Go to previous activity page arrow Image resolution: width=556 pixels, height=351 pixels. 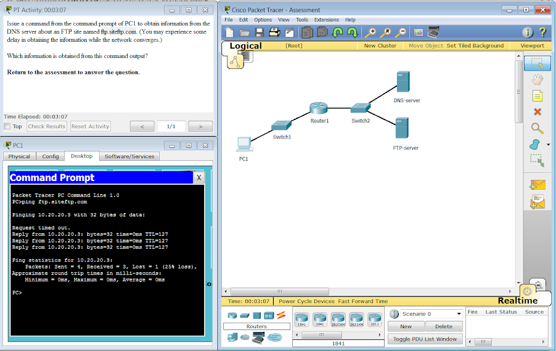[x=142, y=126]
